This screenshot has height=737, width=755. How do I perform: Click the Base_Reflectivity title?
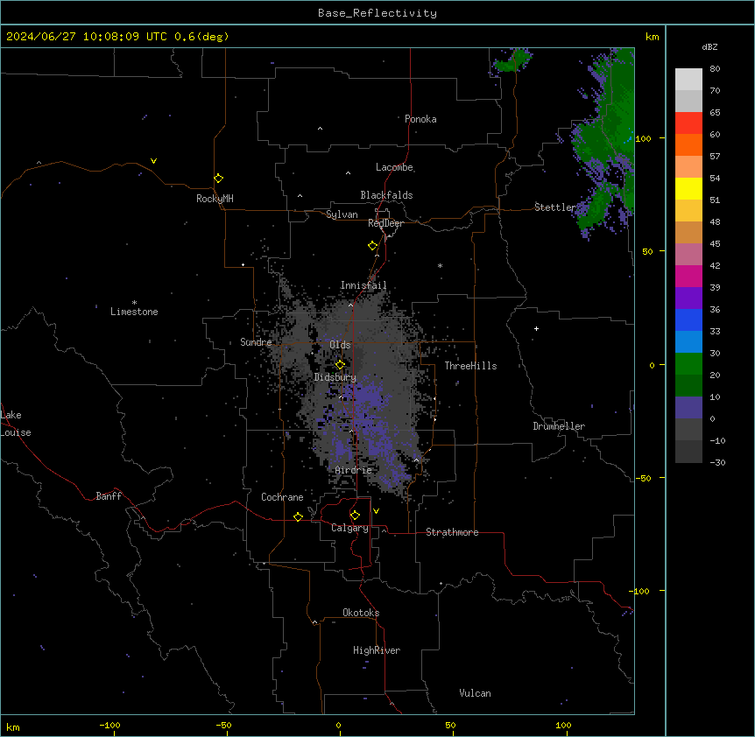(377, 13)
